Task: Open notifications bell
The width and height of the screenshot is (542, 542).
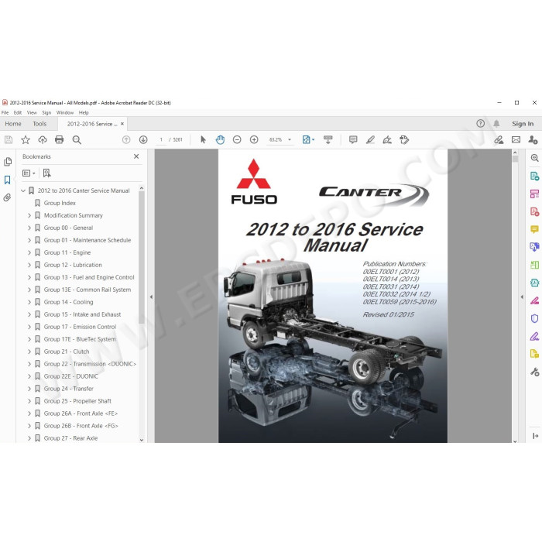Action: point(496,123)
